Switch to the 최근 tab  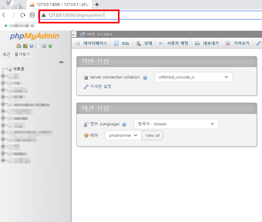coord(7,54)
